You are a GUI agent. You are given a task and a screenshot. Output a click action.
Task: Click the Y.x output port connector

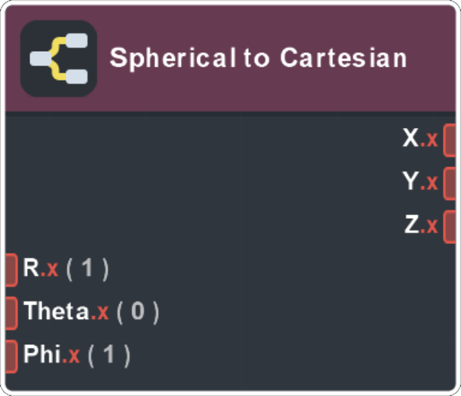tap(450, 183)
